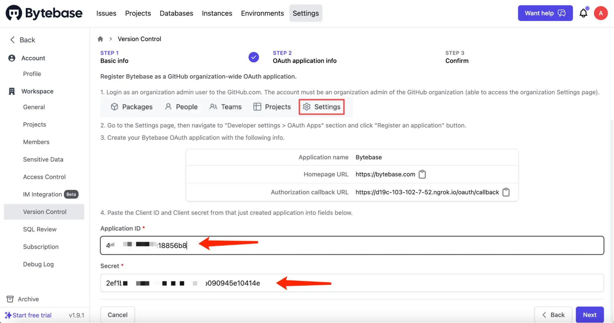
Task: Copy the Authorization callback URL
Action: click(506, 192)
